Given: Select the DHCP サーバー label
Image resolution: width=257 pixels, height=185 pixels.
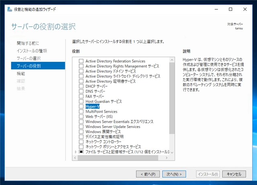Looking at the screenshot, I should pos(96,86).
